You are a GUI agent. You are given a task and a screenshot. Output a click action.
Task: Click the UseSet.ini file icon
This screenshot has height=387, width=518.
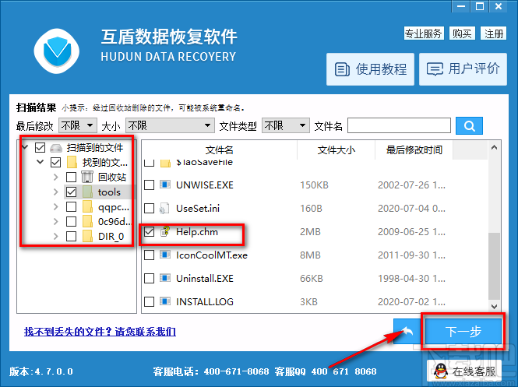(164, 208)
